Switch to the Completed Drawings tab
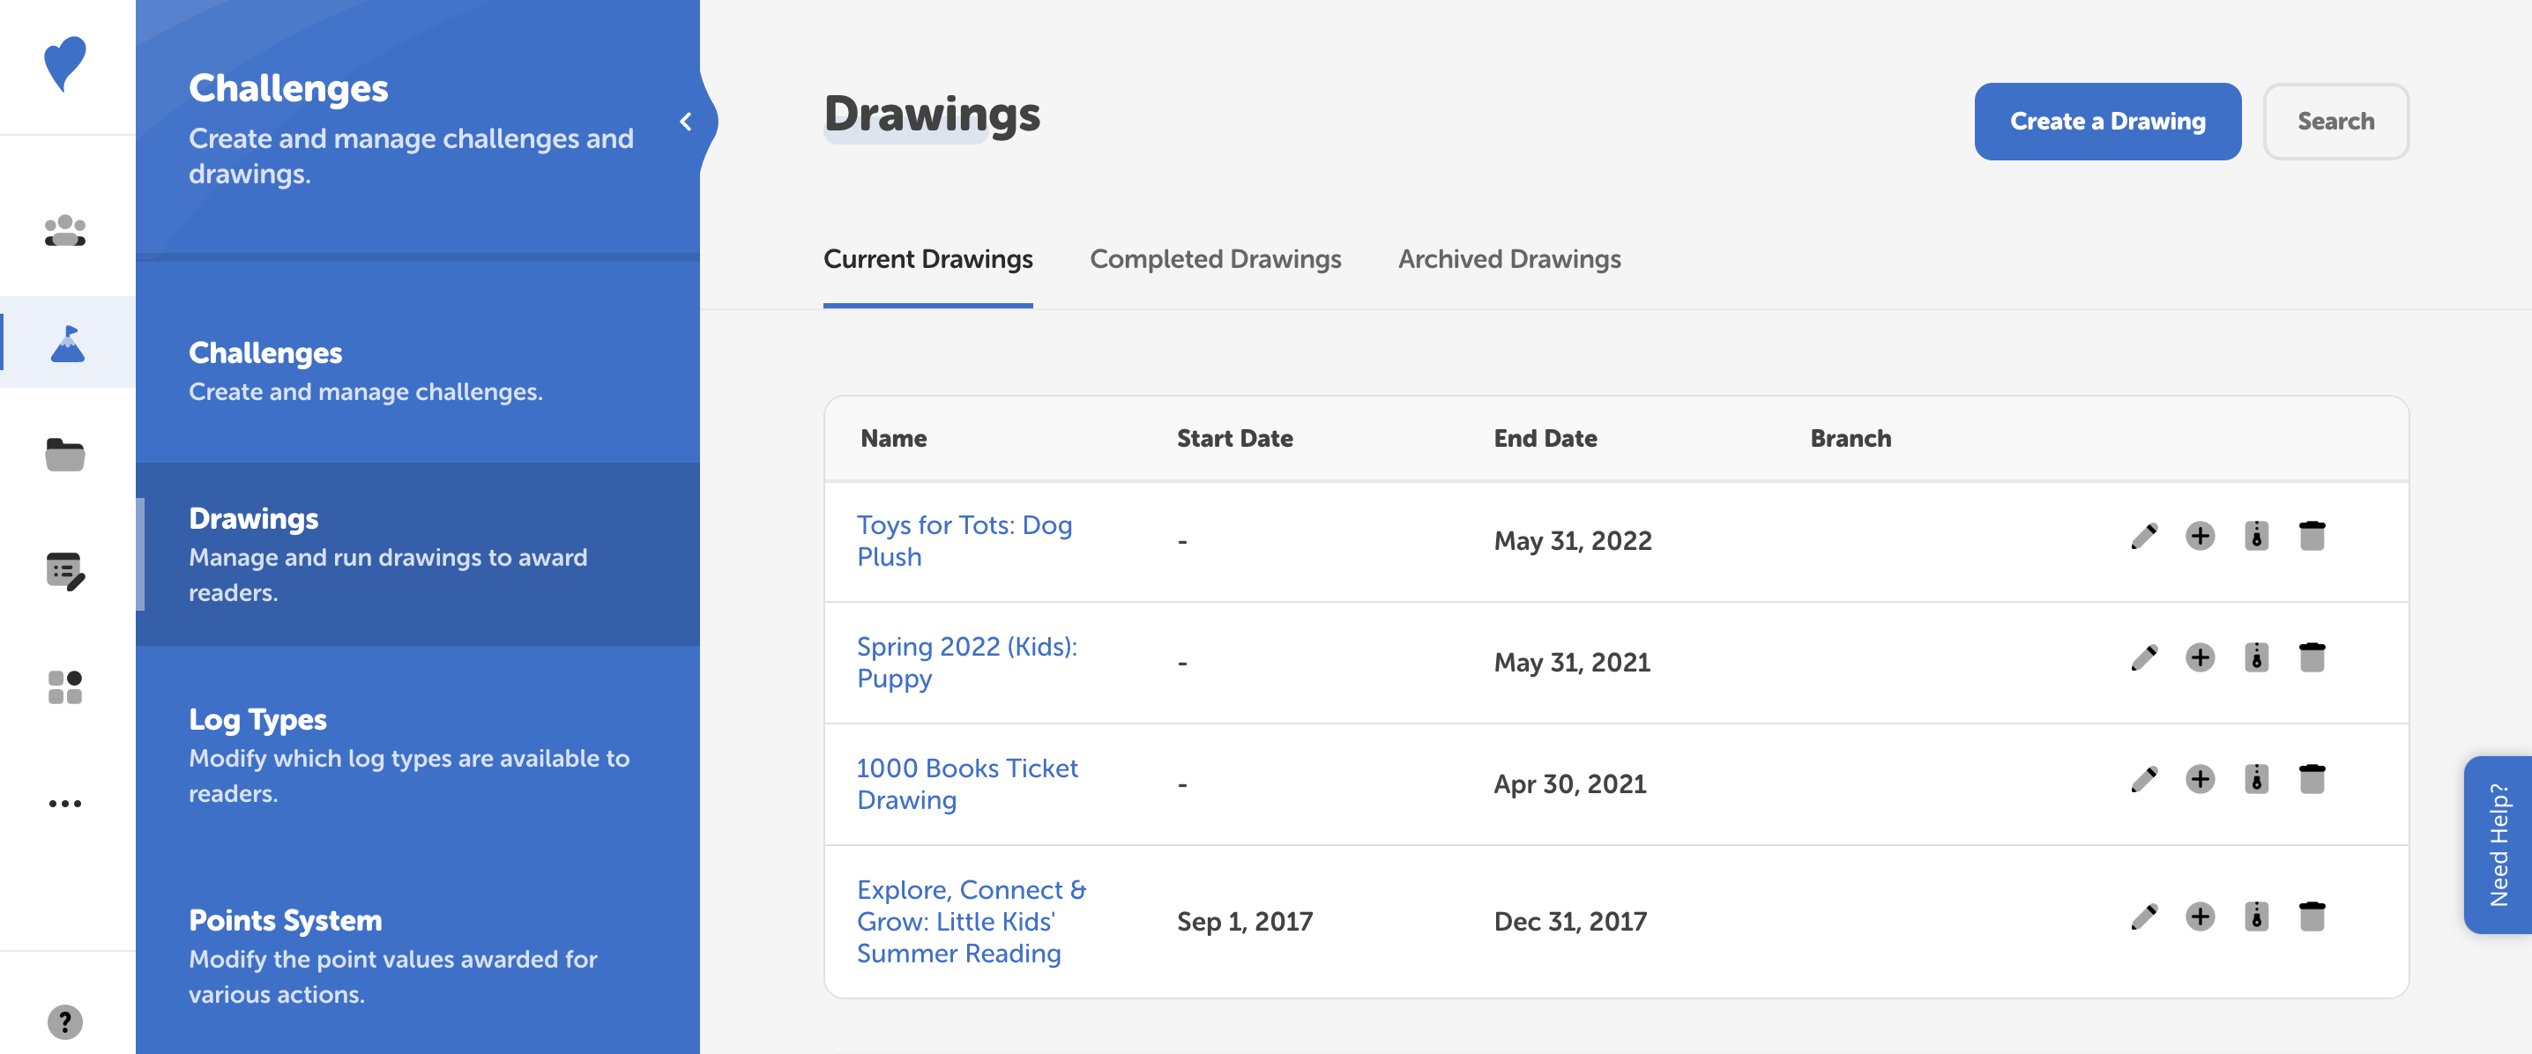The image size is (2532, 1054). coord(1215,259)
